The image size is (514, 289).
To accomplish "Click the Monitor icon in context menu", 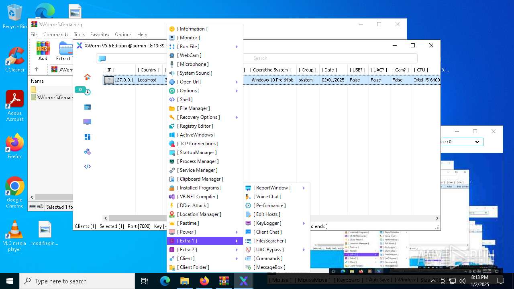I will (172, 38).
